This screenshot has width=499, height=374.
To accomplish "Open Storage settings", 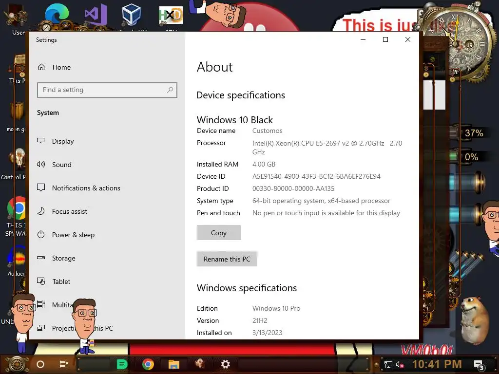I will pos(64,258).
